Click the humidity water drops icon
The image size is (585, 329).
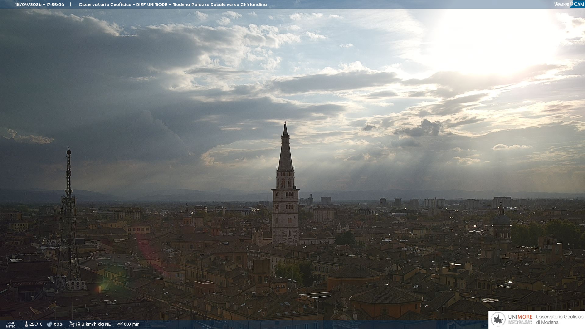(49, 324)
